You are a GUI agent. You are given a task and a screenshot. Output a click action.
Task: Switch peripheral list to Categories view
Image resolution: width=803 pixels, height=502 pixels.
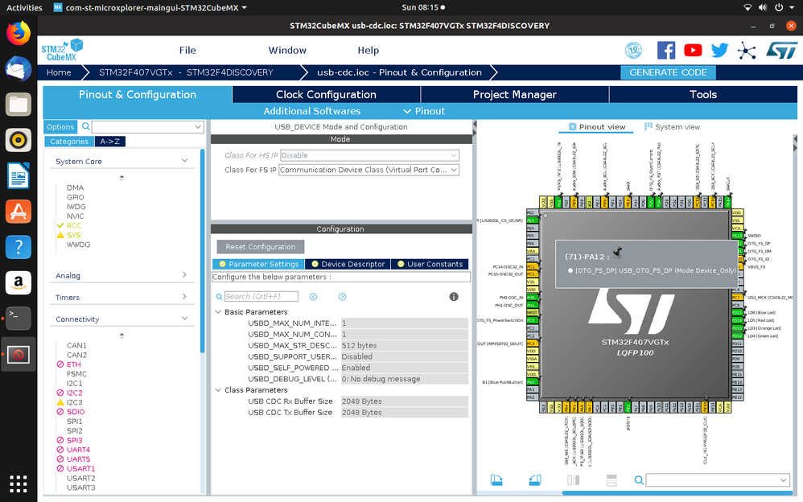pyautogui.click(x=69, y=142)
